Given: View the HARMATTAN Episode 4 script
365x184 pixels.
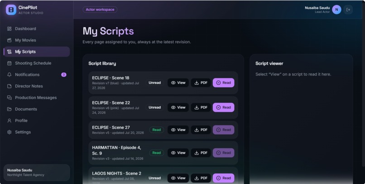Looking at the screenshot, I should point(178,153).
